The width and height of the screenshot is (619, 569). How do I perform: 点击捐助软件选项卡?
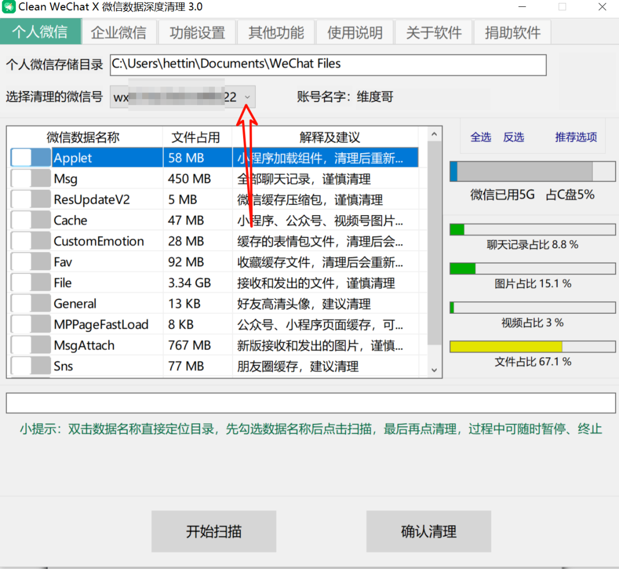pyautogui.click(x=512, y=32)
